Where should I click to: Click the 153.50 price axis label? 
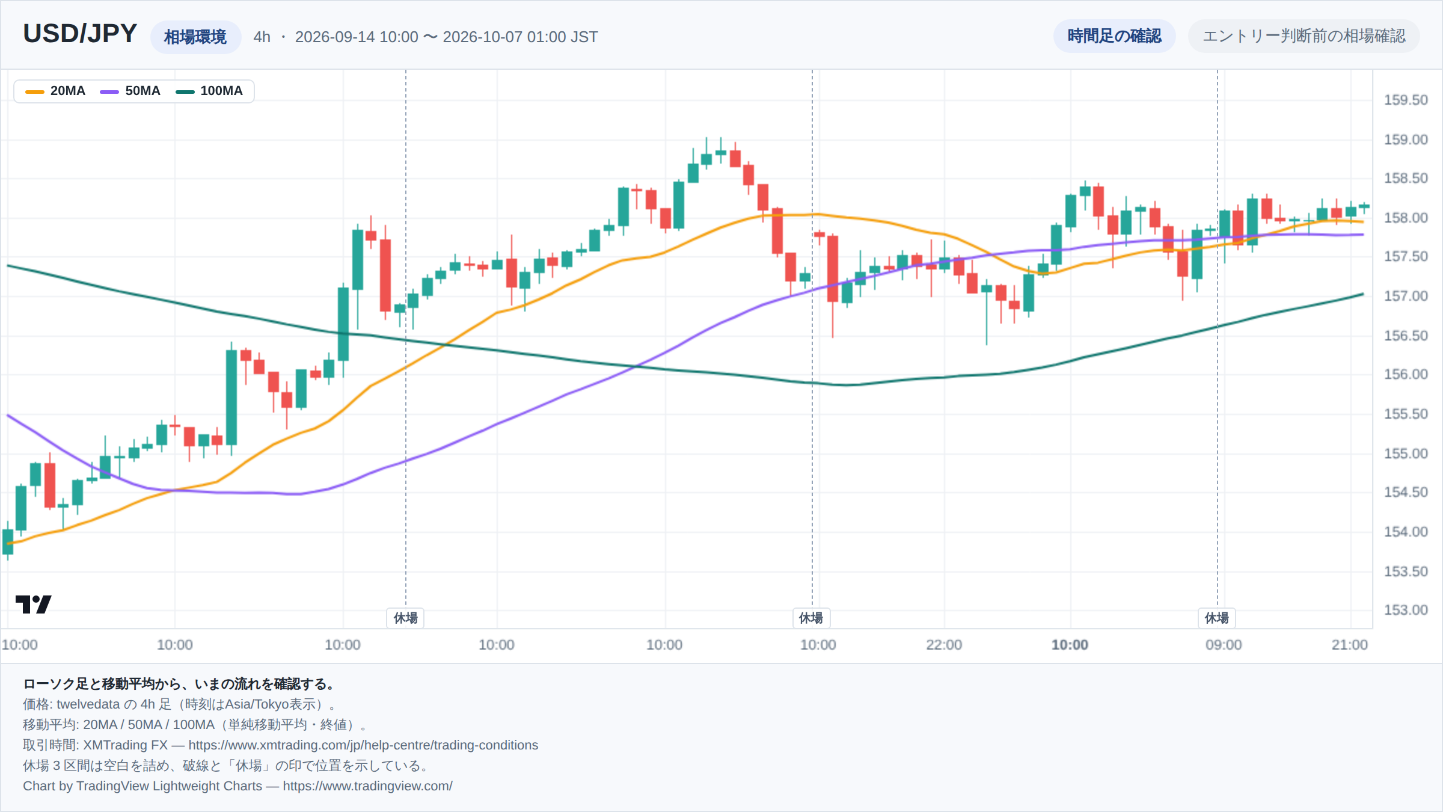pyautogui.click(x=1406, y=571)
